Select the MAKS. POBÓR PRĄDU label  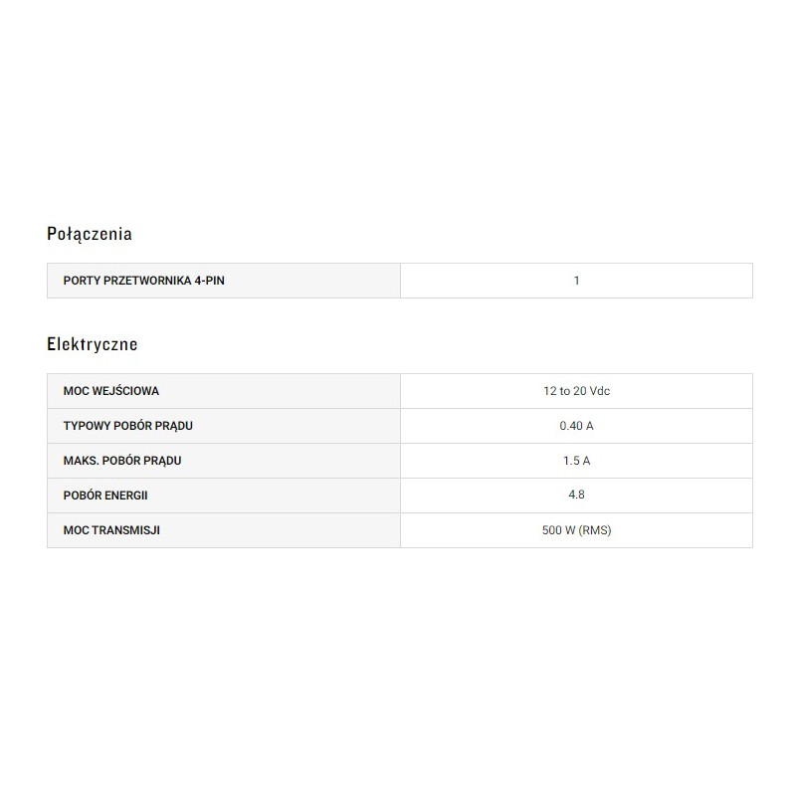click(x=121, y=461)
